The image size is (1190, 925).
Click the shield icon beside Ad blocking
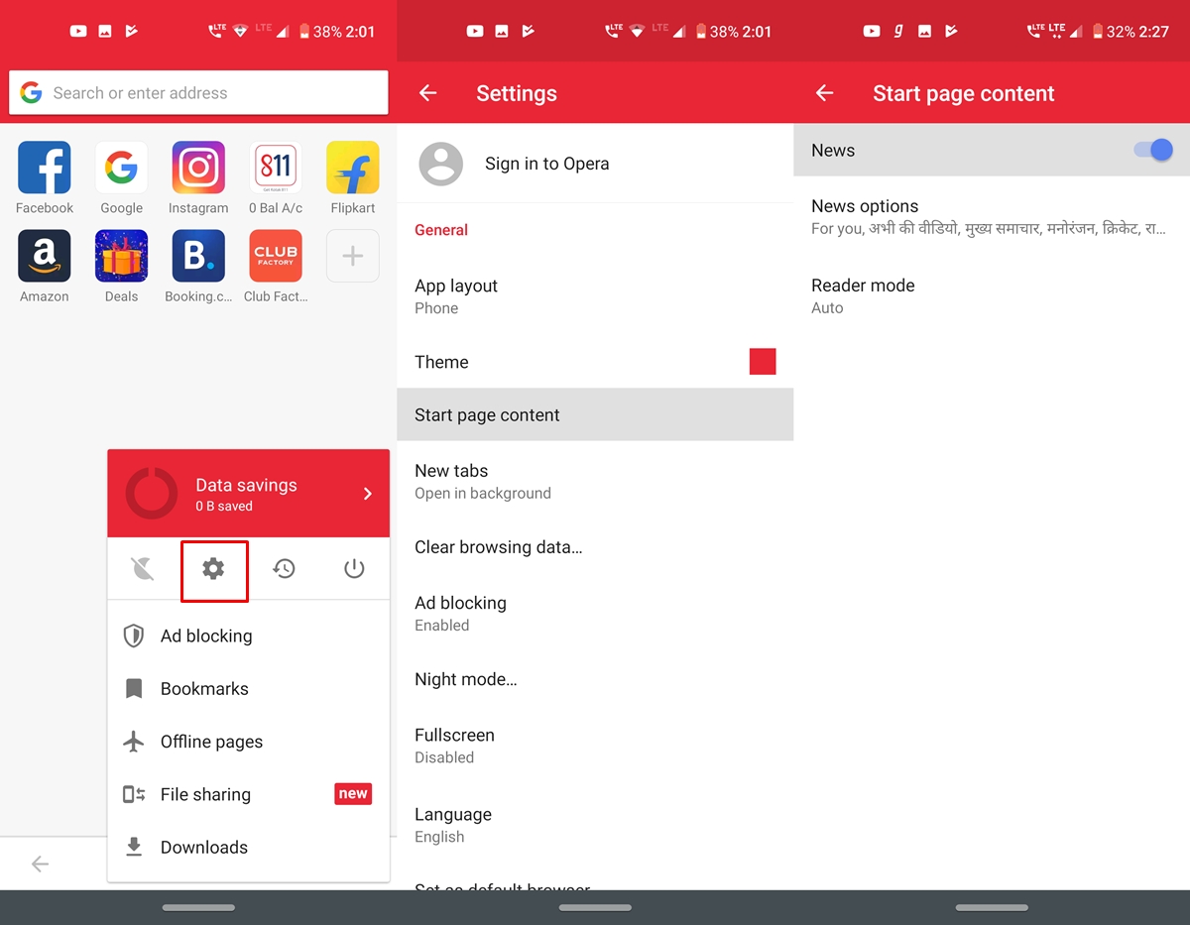point(134,636)
